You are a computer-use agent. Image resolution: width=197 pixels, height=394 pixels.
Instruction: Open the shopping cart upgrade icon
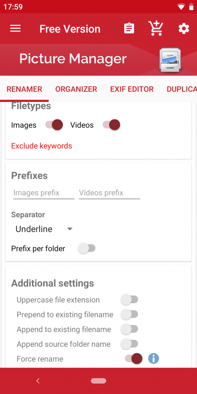(156, 28)
